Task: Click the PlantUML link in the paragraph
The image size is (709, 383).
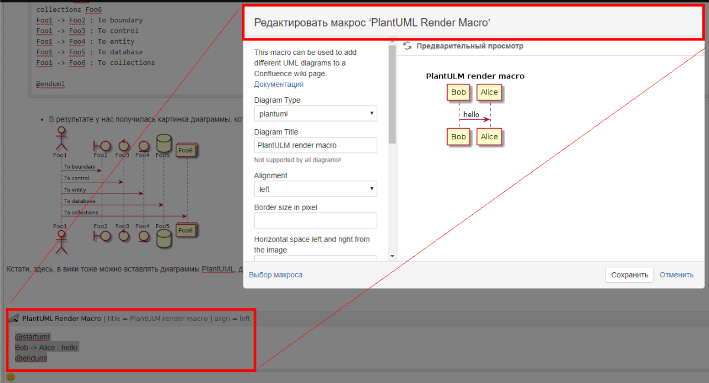Action: point(218,269)
